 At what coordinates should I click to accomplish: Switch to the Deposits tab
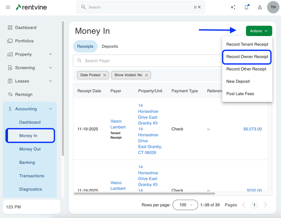click(x=109, y=47)
